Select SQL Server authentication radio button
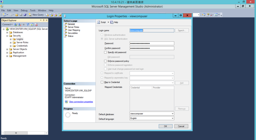The image size is (256, 140). (102, 39)
